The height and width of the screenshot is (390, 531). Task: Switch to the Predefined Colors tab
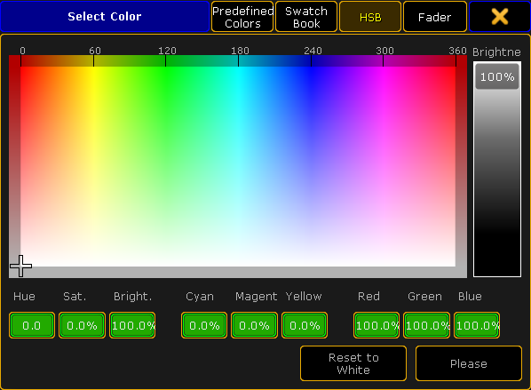tap(242, 17)
